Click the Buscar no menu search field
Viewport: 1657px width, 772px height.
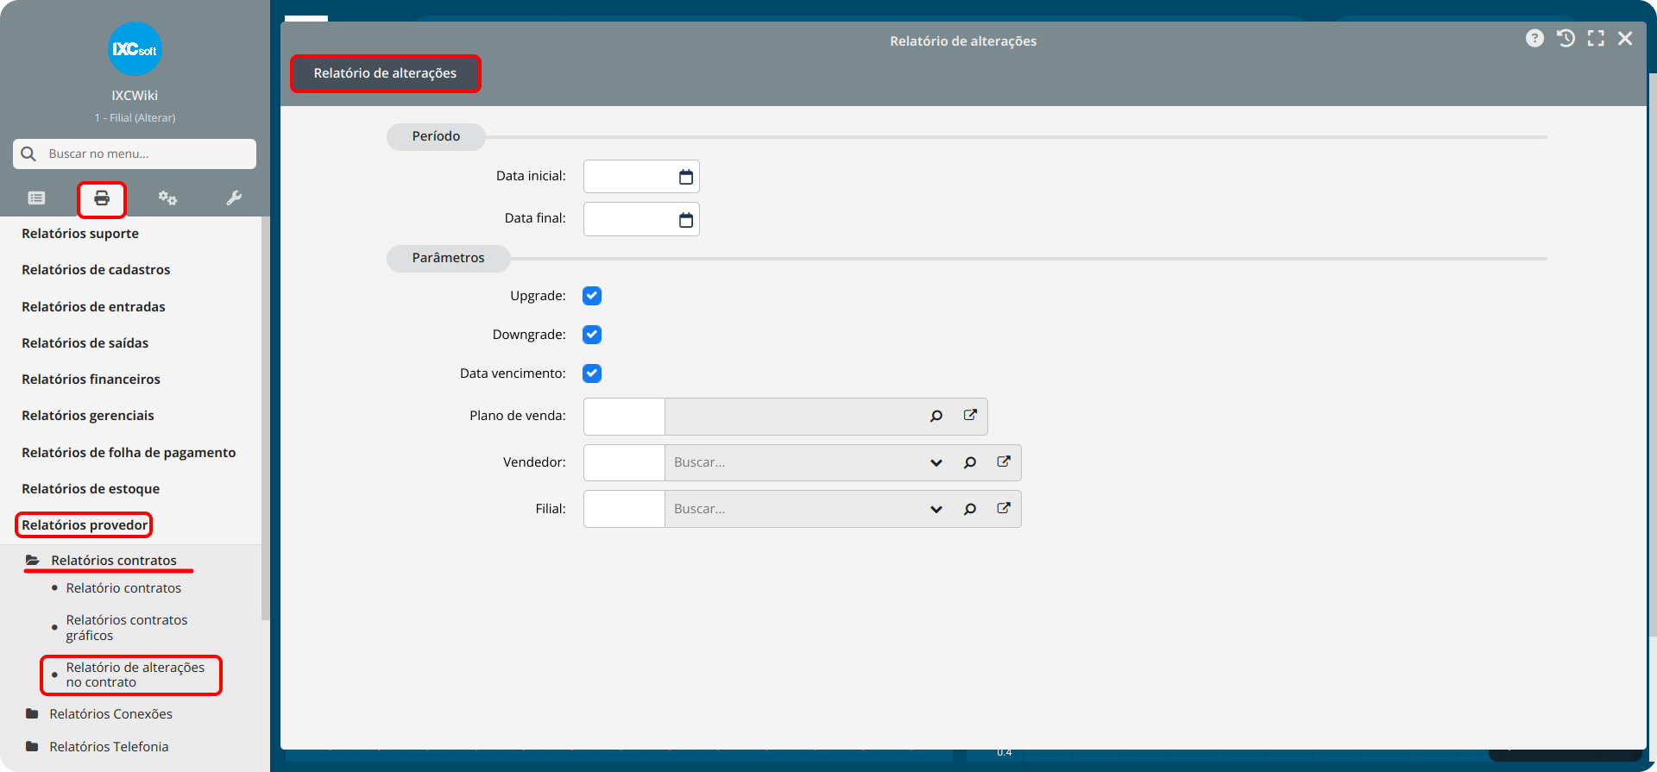pos(135,154)
